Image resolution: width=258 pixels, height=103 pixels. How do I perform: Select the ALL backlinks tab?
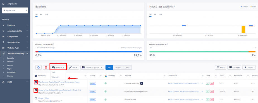(x=109, y=67)
